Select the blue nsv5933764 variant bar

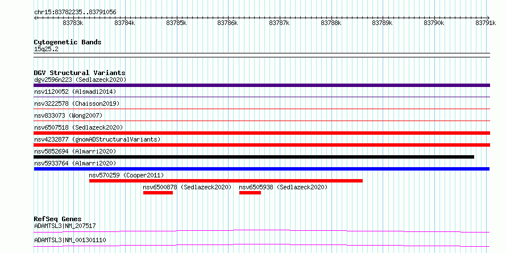coord(262,169)
